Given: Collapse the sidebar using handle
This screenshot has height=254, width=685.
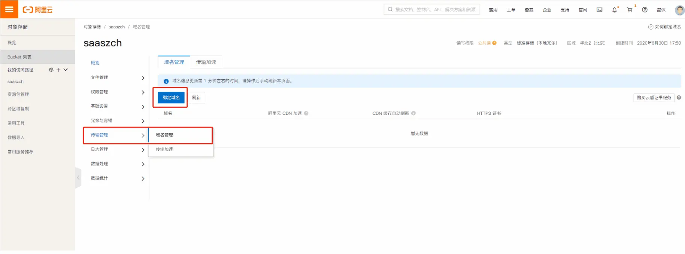Looking at the screenshot, I should [x=78, y=178].
